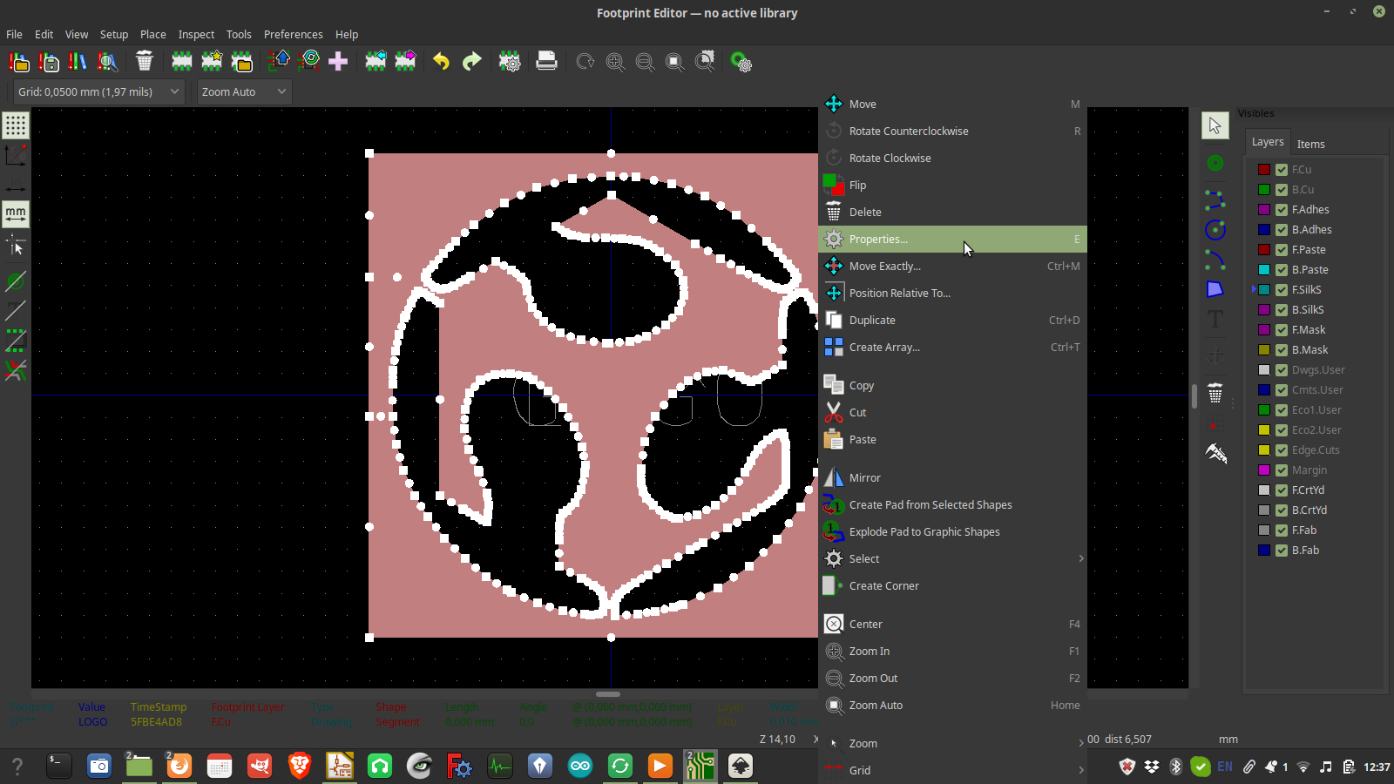Open the File menu

click(x=14, y=34)
